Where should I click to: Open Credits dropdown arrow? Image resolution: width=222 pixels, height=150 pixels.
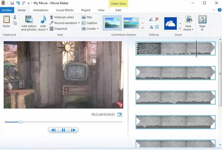click(x=98, y=29)
